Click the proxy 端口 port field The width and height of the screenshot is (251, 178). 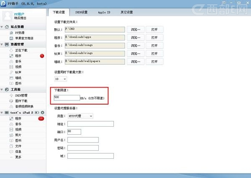tap(74, 132)
